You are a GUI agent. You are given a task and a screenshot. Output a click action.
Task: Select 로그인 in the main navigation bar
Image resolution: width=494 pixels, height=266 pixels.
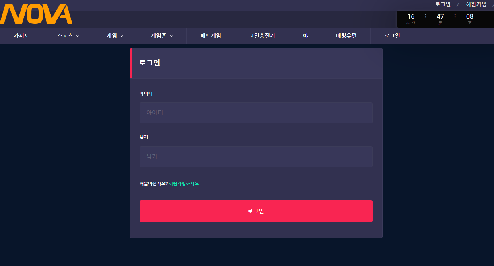392,36
